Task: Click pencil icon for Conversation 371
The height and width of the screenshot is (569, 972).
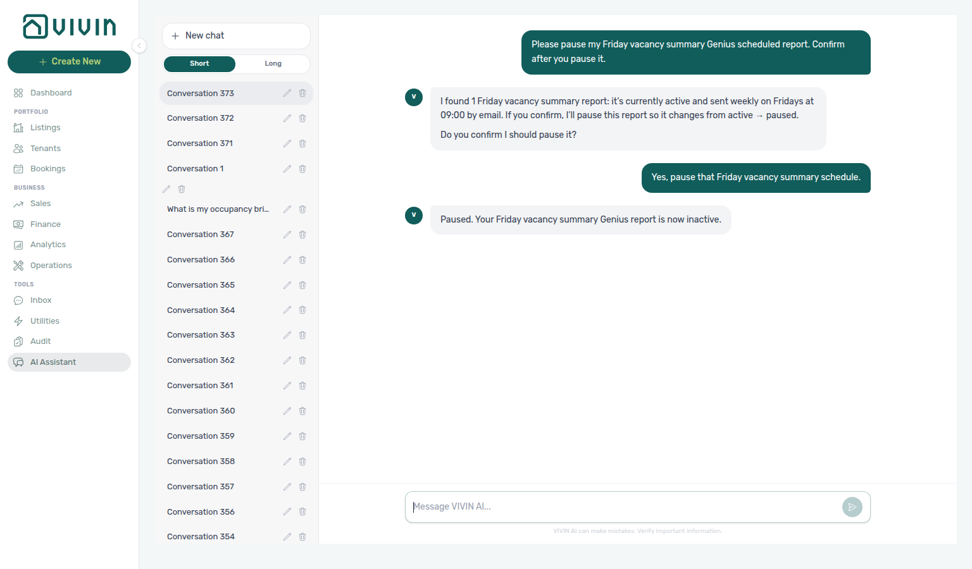Action: [x=287, y=144]
